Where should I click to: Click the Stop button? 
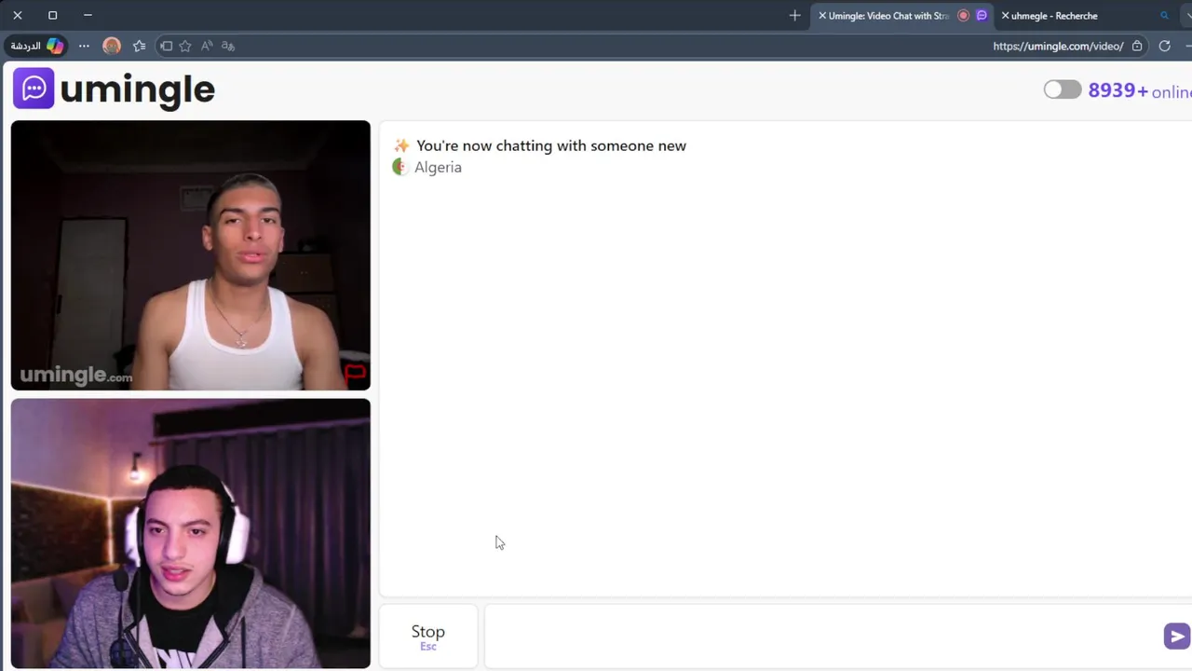tap(428, 636)
